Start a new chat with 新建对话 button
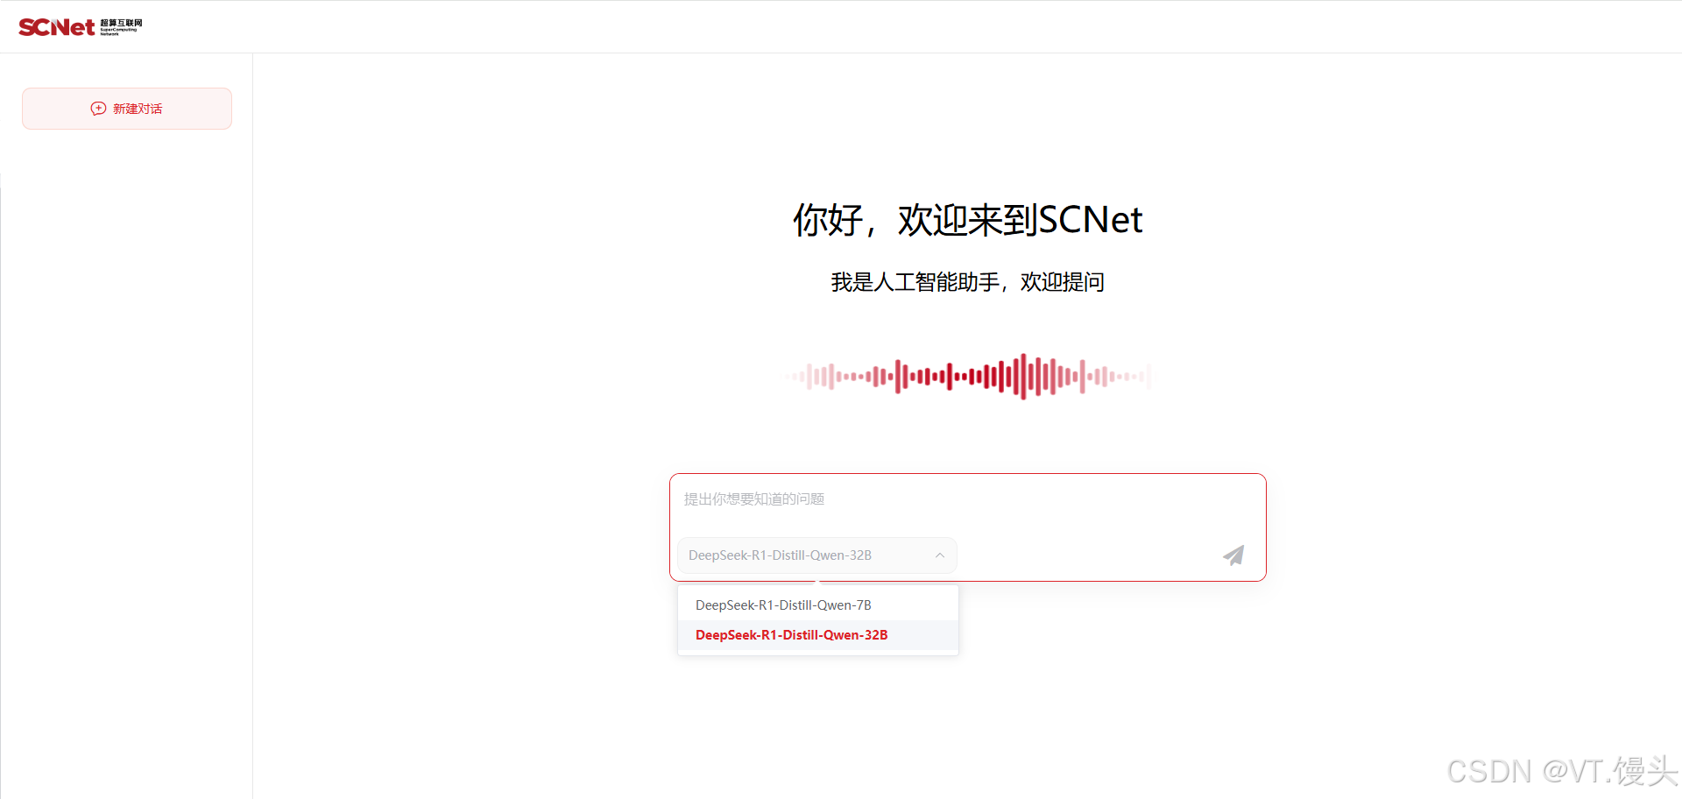The image size is (1682, 799). click(127, 109)
